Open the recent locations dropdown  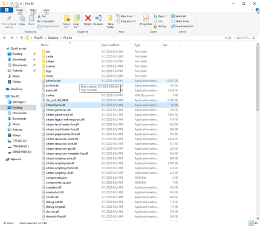[x=17, y=38]
